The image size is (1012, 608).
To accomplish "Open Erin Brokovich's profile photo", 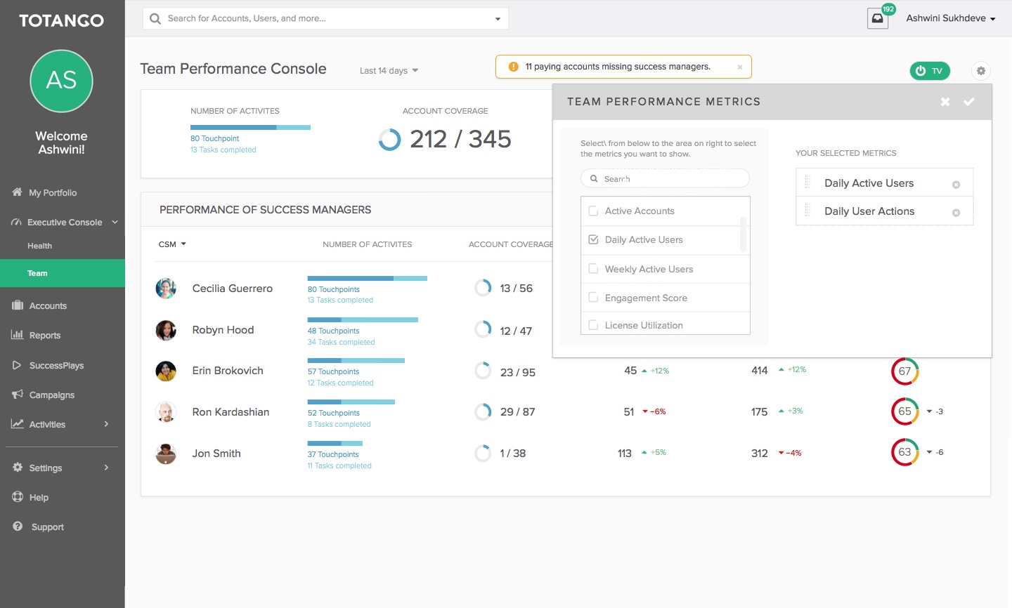I will 166,371.
